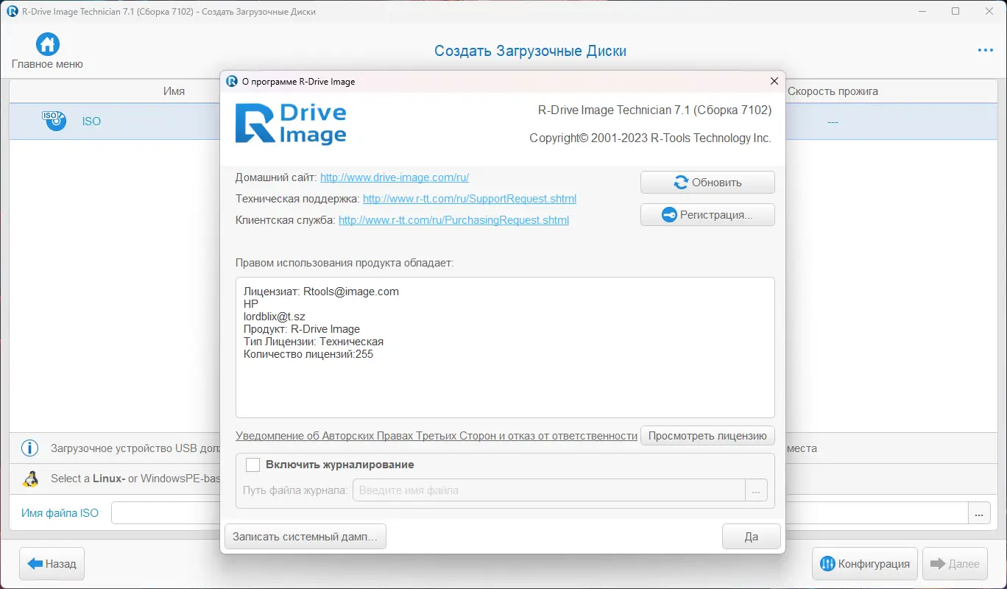The width and height of the screenshot is (1007, 589).
Task: Click the Тип Лицензии: Техническая line
Action: tap(314, 342)
